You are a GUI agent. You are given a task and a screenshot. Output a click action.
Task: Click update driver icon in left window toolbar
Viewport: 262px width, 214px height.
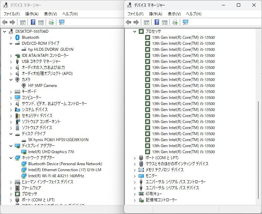point(51,22)
